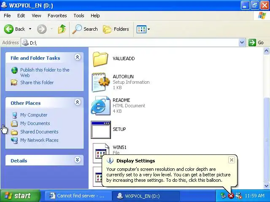Expand the address bar dropdown list
This screenshot has height=202, width=270.
coord(242,43)
